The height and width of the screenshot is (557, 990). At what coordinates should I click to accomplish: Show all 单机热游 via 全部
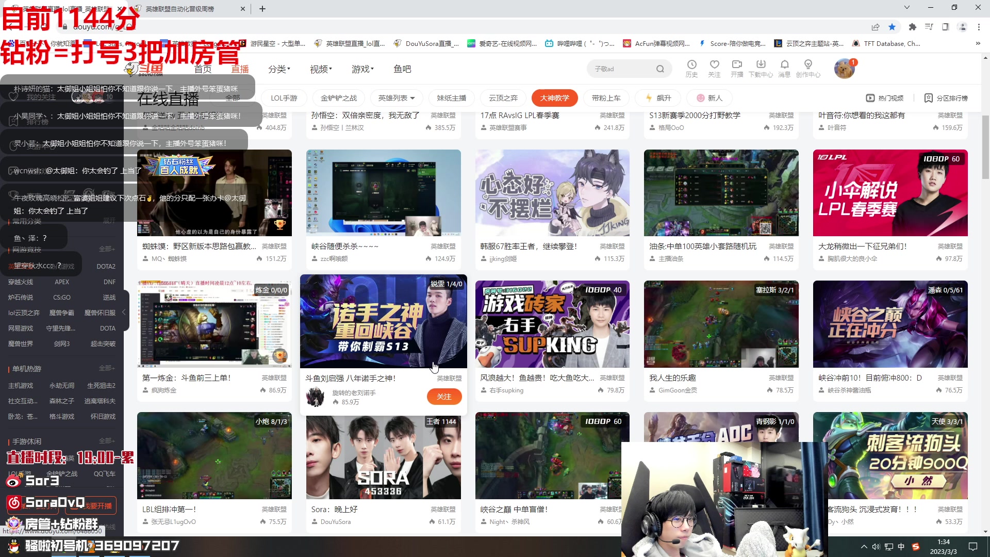pyautogui.click(x=107, y=368)
